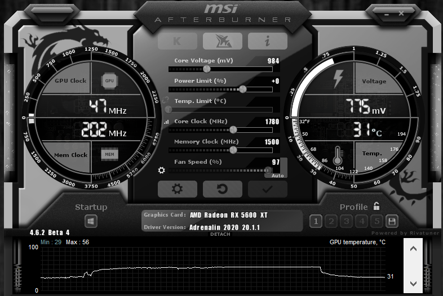Screen dimensions: 443x296
Task: Close the Afterburner window
Action: point(401,14)
